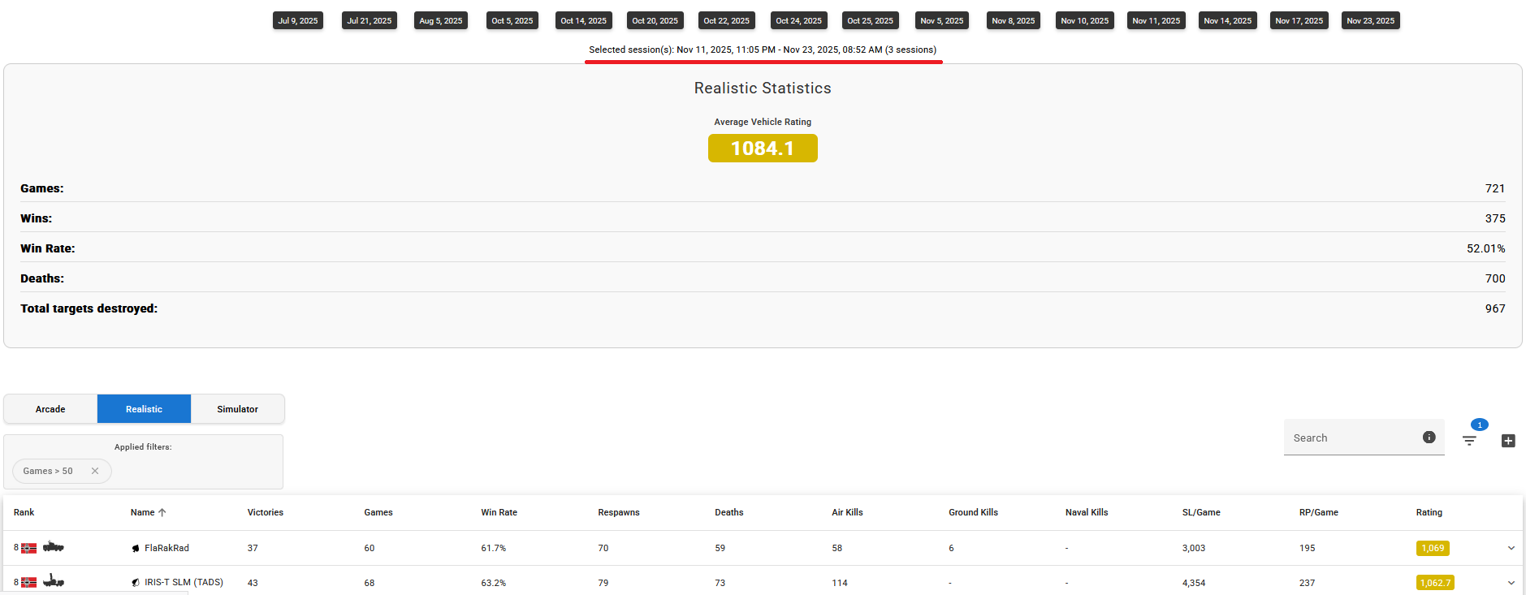This screenshot has width=1526, height=595.
Task: Pick the Oct 25, 2025 session
Action: (x=871, y=20)
